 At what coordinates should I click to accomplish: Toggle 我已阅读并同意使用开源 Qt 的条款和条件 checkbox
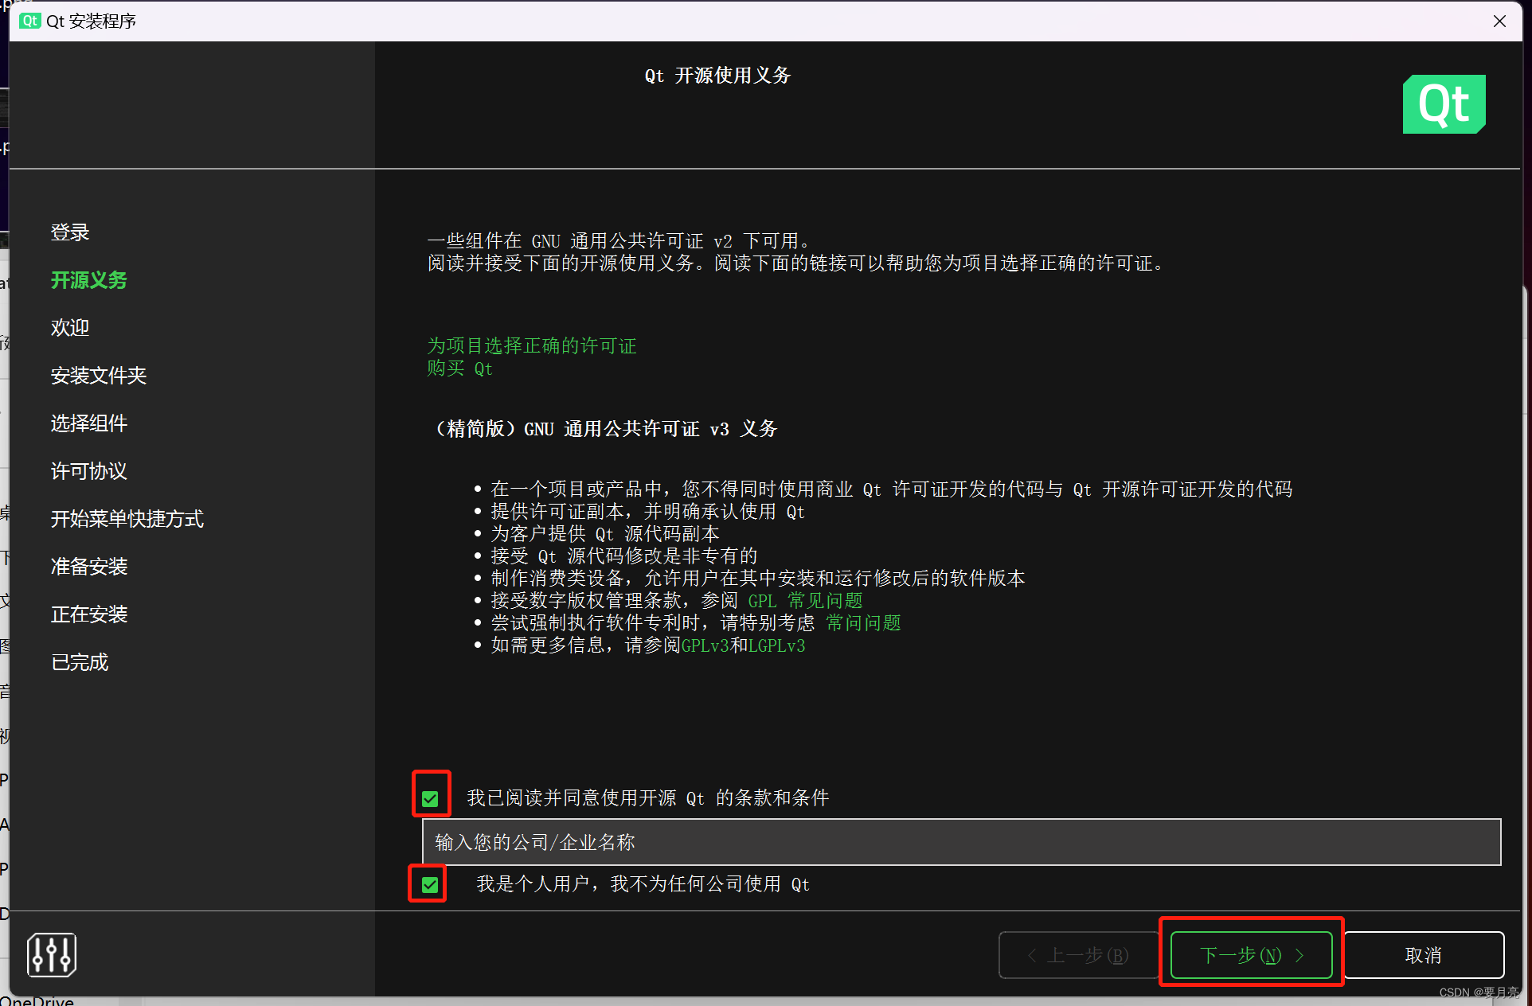pyautogui.click(x=430, y=798)
